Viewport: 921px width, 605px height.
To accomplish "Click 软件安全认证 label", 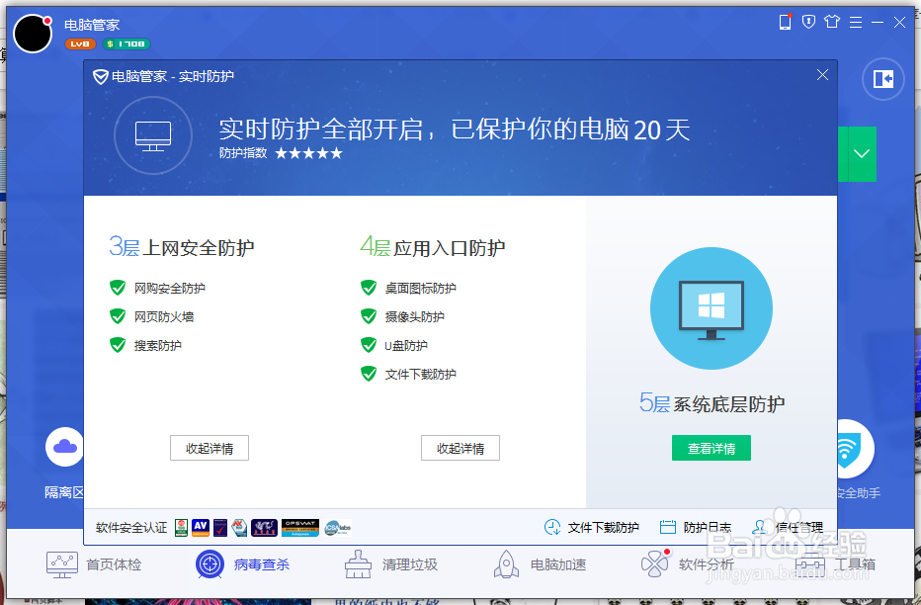I will (x=131, y=528).
